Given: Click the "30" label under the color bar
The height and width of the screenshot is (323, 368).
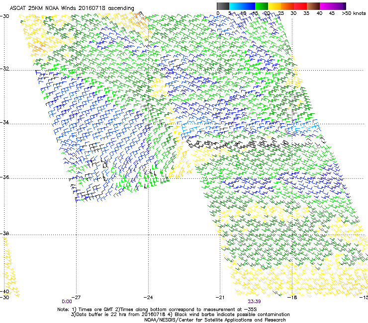Looking at the screenshot, I should [x=293, y=13].
